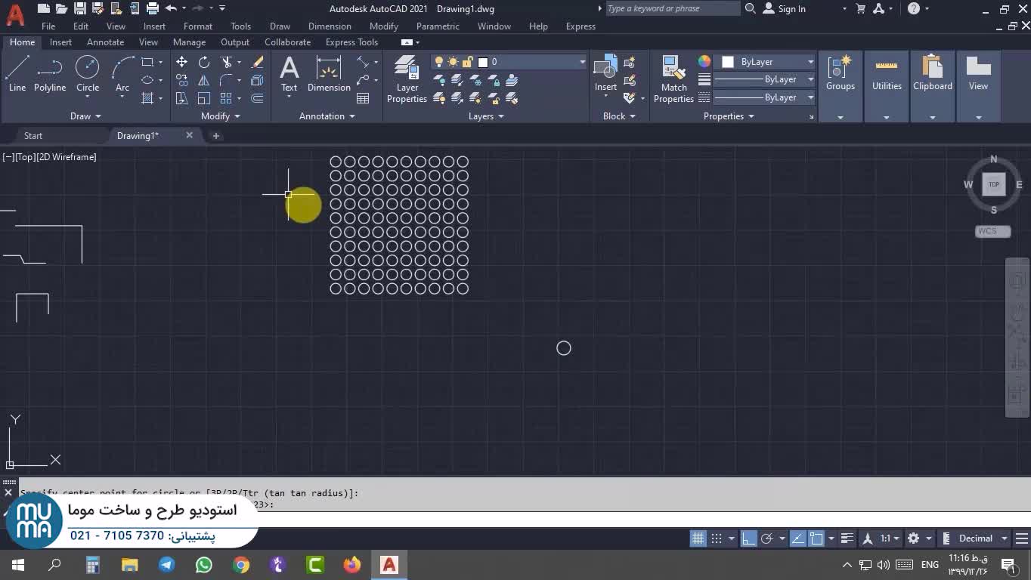Toggle snap mode dots icon
Image resolution: width=1031 pixels, height=580 pixels.
(x=717, y=538)
